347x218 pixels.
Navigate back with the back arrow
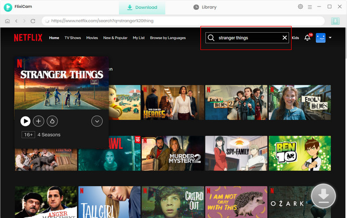[x=16, y=21]
